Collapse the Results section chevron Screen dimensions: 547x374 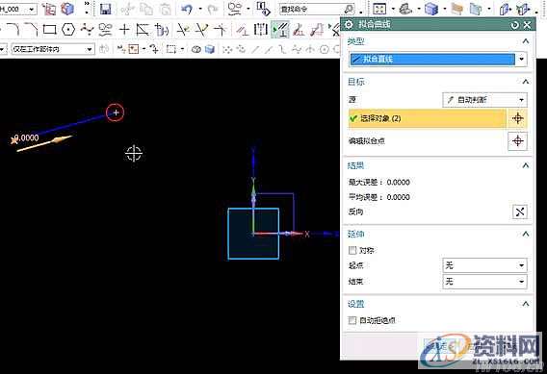click(x=526, y=165)
